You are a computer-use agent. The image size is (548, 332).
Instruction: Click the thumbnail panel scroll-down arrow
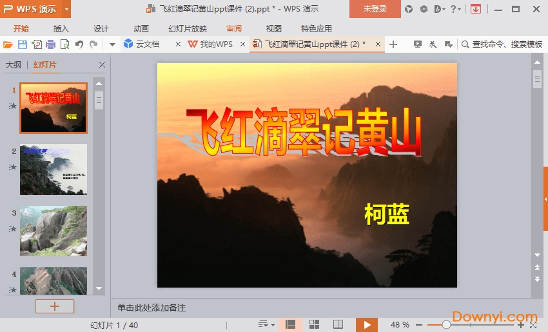(99, 288)
